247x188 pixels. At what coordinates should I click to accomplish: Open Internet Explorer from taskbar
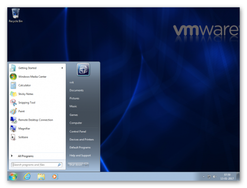[x=27, y=177]
